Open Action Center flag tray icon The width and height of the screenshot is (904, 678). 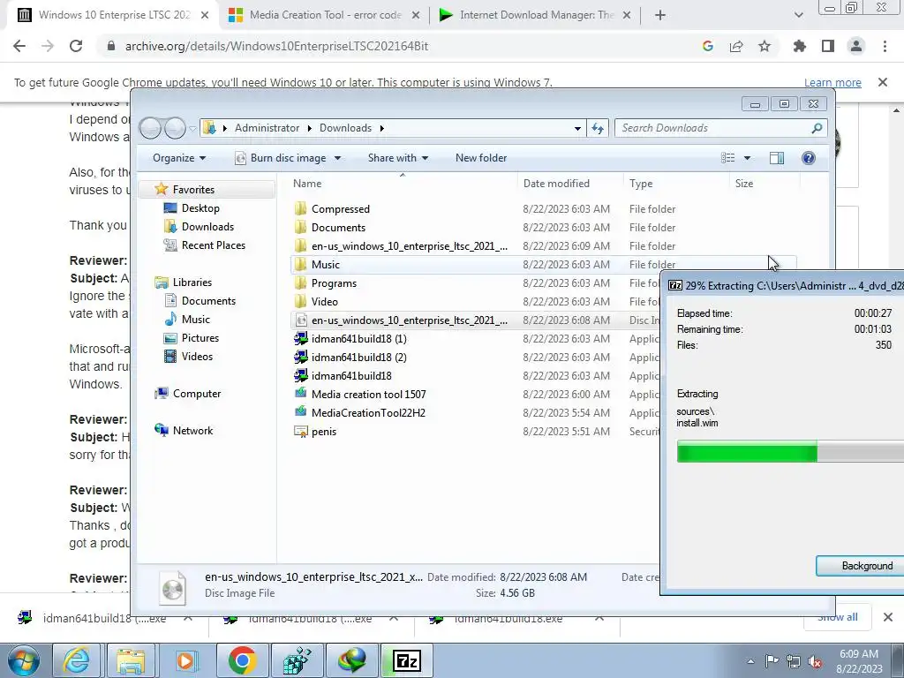(x=772, y=661)
